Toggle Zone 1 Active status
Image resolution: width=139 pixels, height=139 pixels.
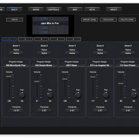click(16, 53)
